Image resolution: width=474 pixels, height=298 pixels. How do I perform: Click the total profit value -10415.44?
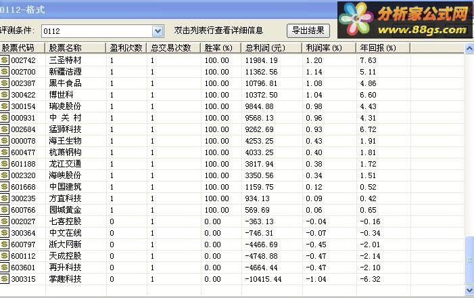[x=263, y=279]
